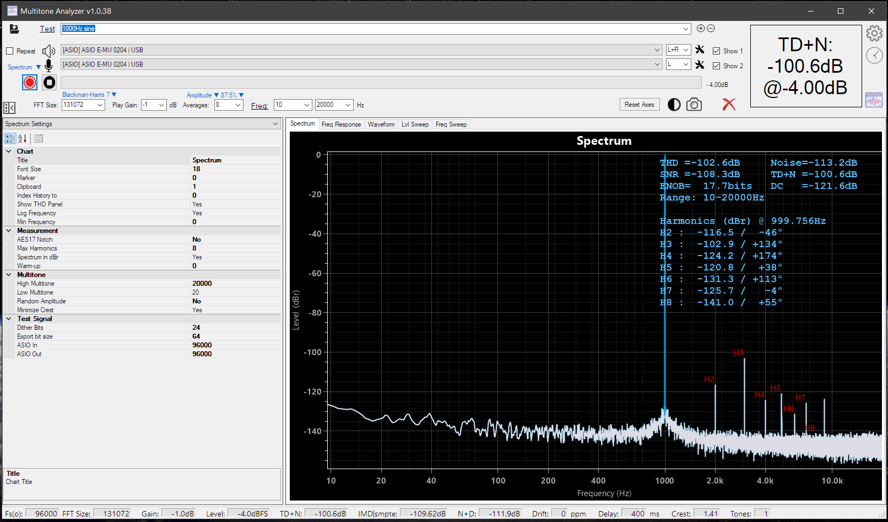This screenshot has width=888, height=522.
Task: Switch to the Freq Response tab
Action: tap(341, 124)
